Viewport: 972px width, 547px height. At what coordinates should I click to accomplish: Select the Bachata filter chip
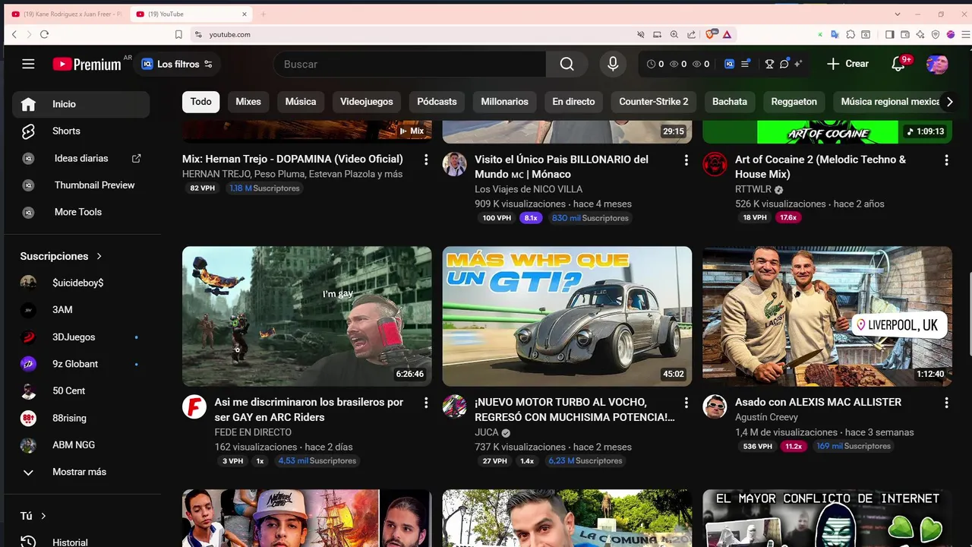(730, 102)
